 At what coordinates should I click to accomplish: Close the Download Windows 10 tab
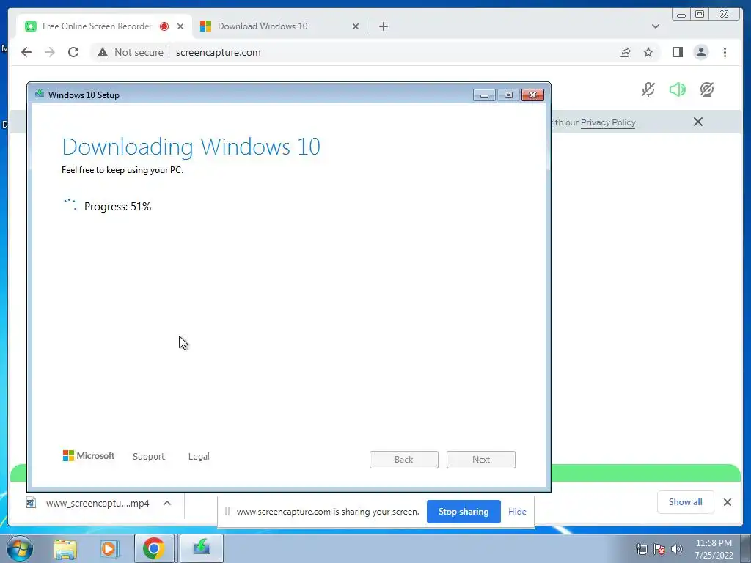[356, 26]
